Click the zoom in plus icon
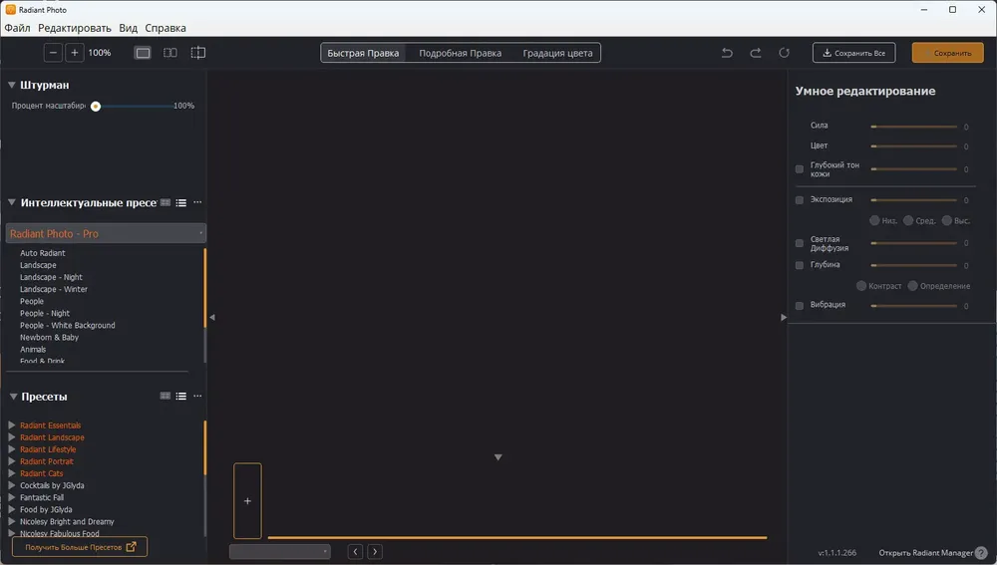The image size is (997, 565). click(75, 53)
